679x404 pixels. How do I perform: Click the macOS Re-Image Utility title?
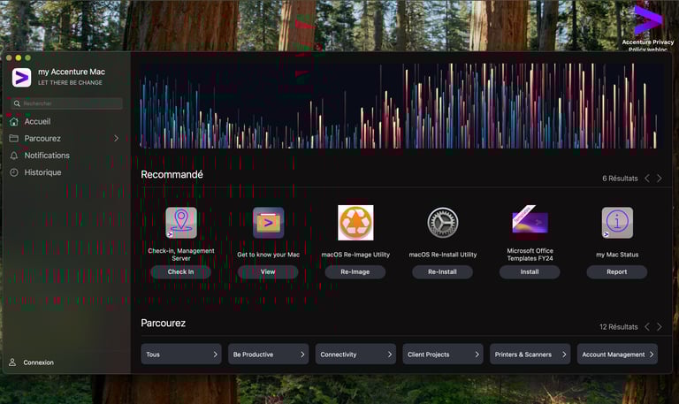coord(355,255)
